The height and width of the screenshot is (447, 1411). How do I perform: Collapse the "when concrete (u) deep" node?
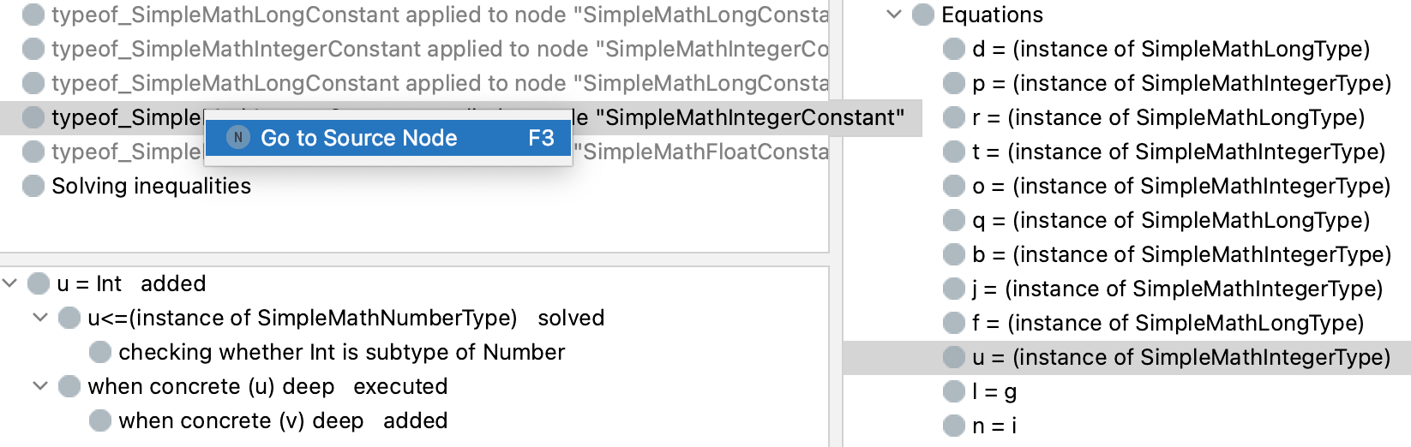click(40, 386)
